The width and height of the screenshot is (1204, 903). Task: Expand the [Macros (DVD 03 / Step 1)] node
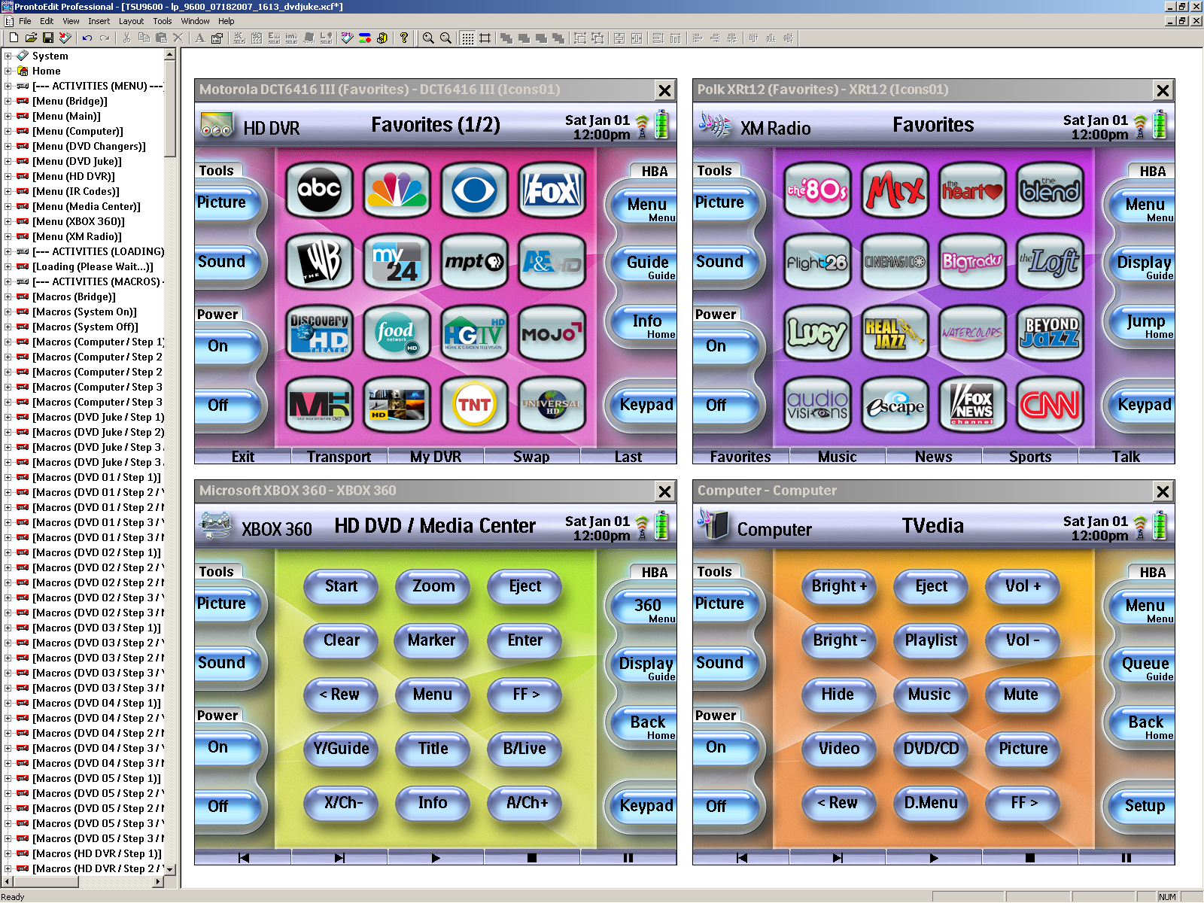coord(8,628)
